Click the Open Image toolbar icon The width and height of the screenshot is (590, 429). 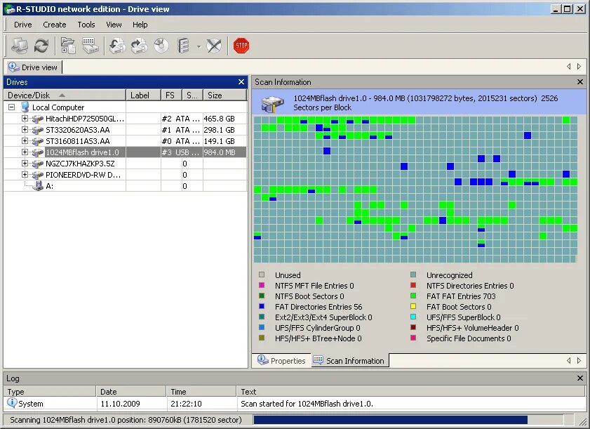(117, 46)
